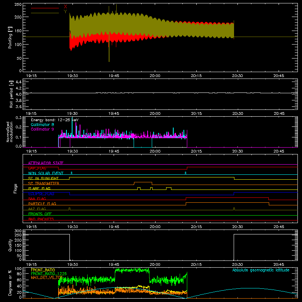The height and width of the screenshot is (302, 302).
Task: Click the A4Z_FLAG spike near 20:29
Action: click(234, 209)
